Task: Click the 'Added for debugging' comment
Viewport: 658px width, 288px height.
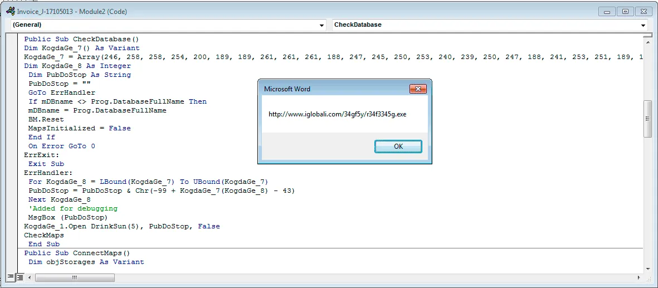Action: click(x=73, y=208)
